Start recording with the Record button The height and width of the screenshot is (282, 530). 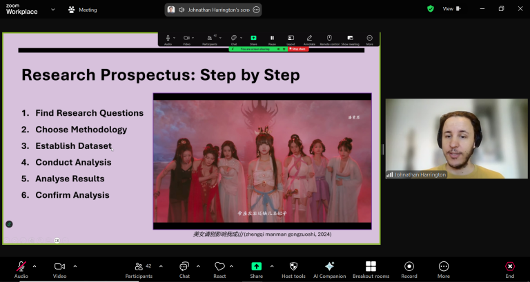(x=409, y=270)
